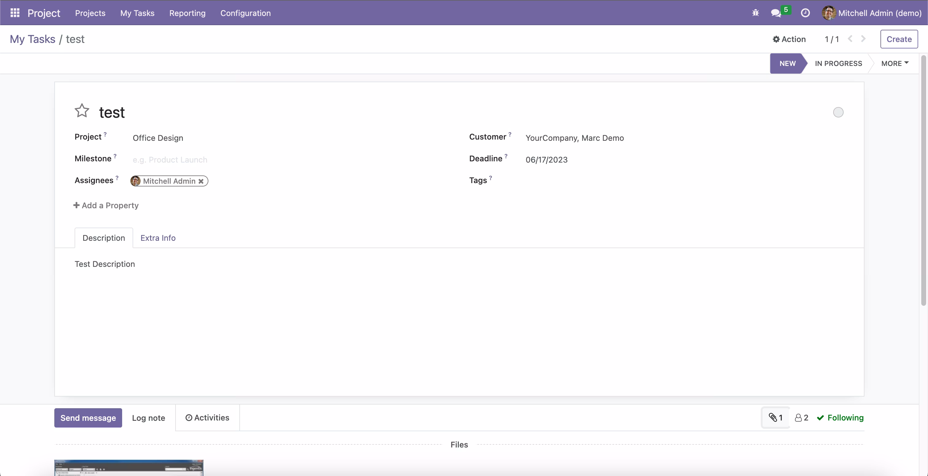Click the record pager 1 / 1
This screenshot has width=928, height=476.
pos(832,39)
